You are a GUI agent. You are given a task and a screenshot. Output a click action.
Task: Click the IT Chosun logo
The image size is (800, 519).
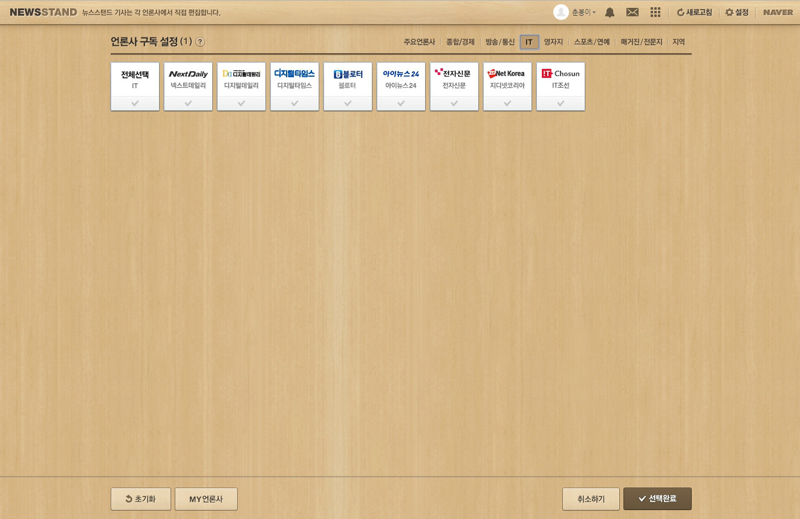click(561, 74)
